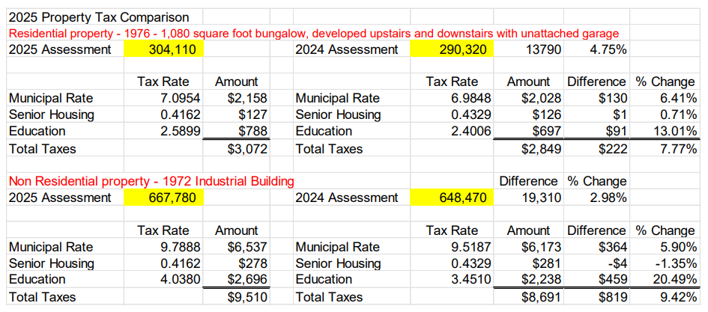
Task: Select the -1.35% change cell
Action: pos(676,263)
